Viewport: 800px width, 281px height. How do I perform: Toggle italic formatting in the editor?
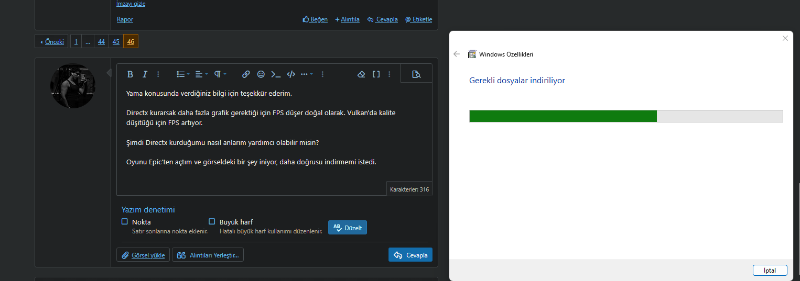(x=145, y=74)
